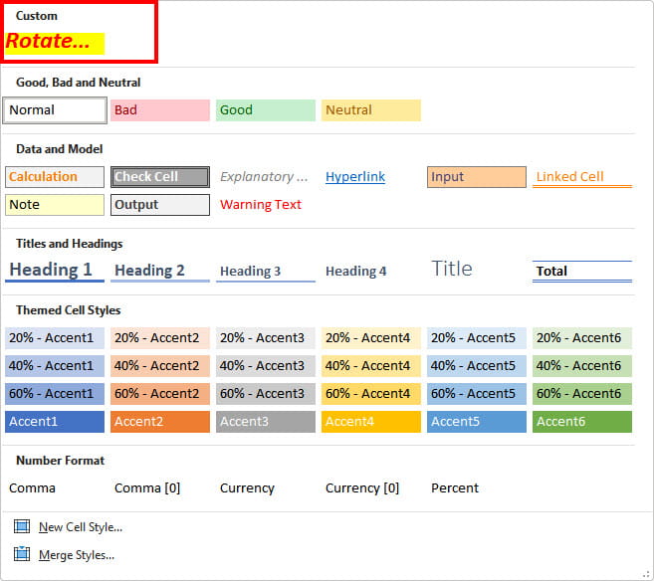This screenshot has height=581, width=654.
Task: Select the Check Cell style
Action: (159, 177)
